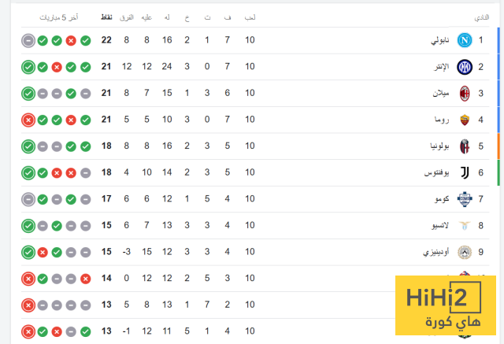Click the gray draw icon in Napoli's row
Viewport: 504px width, 344px height.
click(x=28, y=40)
